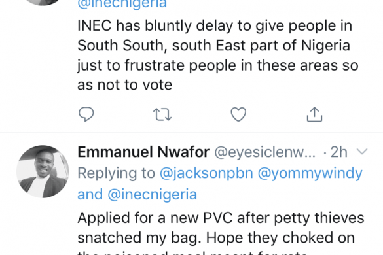Tap the blue 'and' before @inecnigeria
383x255 pixels.
coord(90,194)
